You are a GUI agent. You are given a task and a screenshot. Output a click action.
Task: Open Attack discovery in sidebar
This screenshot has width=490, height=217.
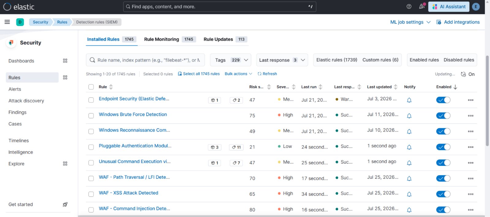click(26, 101)
